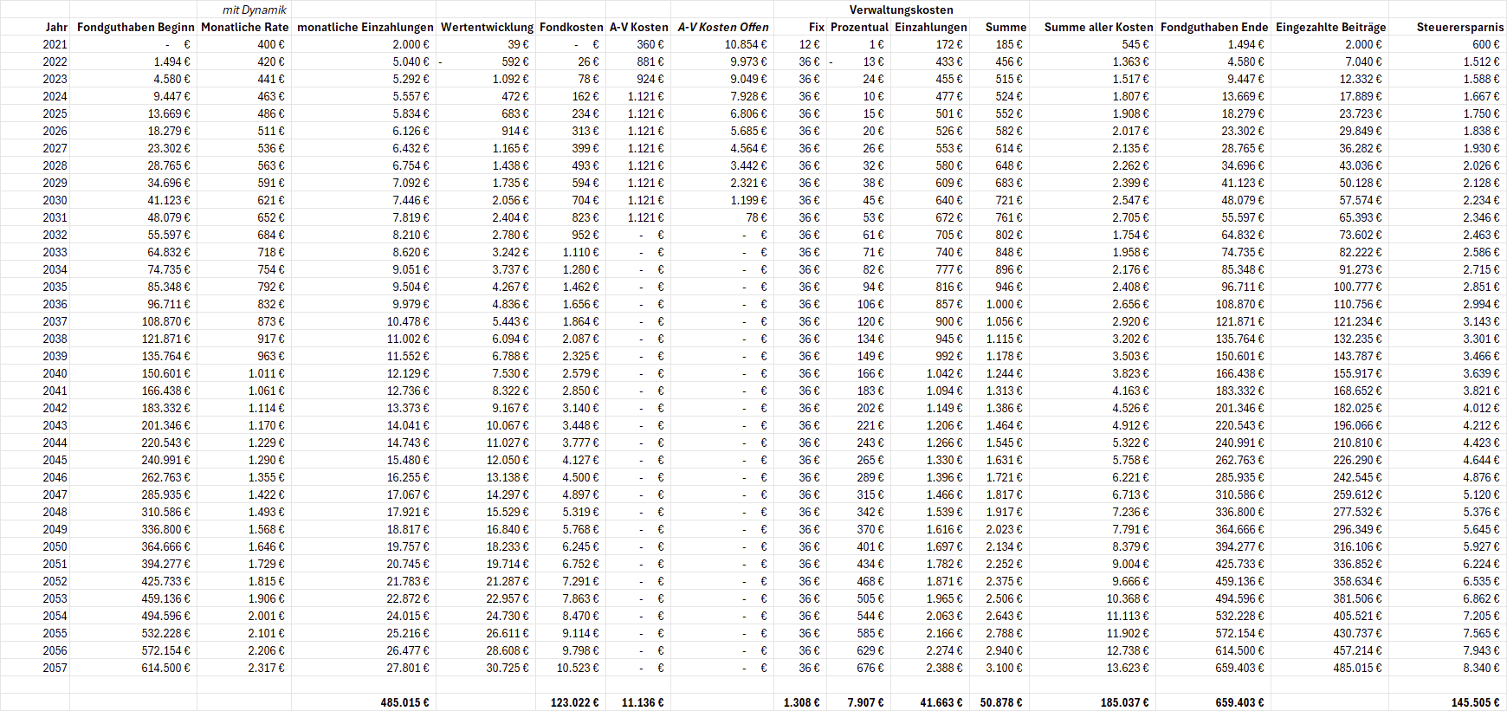Click the 145.505 € Steuerersparnis total
This screenshot has width=1507, height=711.
1476,702
